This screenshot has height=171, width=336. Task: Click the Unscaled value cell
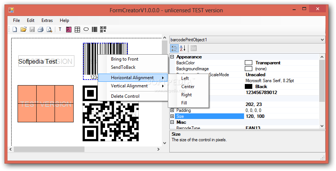tap(281, 75)
